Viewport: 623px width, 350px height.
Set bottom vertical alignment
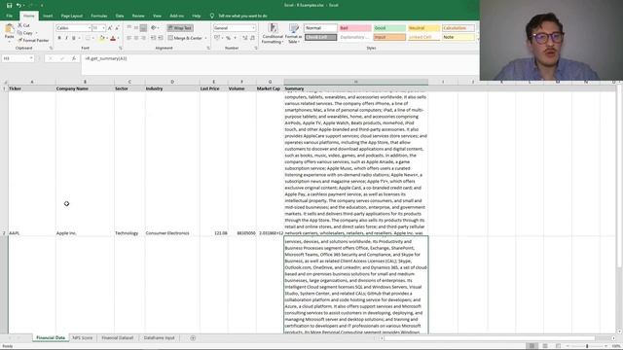coord(143,28)
